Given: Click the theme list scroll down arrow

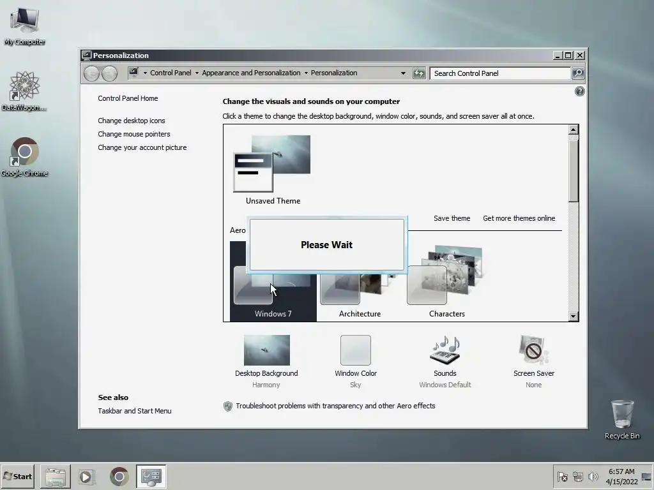Looking at the screenshot, I should tap(574, 316).
